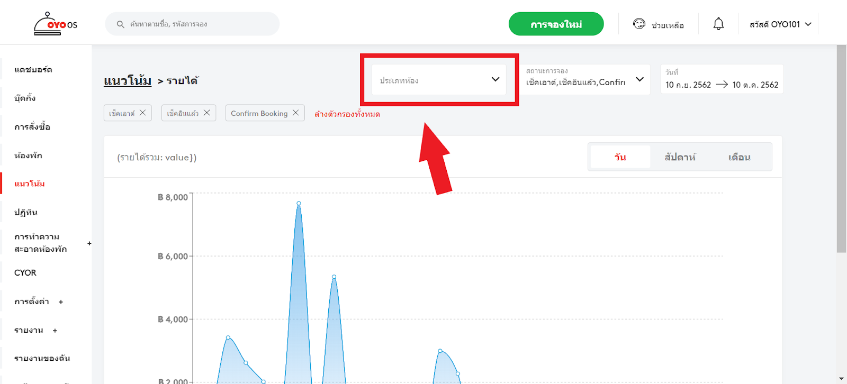Switch chart to เดือน month view

pyautogui.click(x=740, y=157)
